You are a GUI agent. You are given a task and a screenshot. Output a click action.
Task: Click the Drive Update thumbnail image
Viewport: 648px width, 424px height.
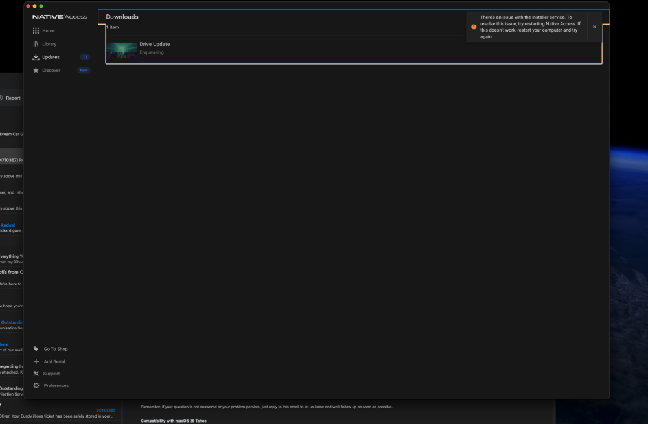(x=122, y=50)
